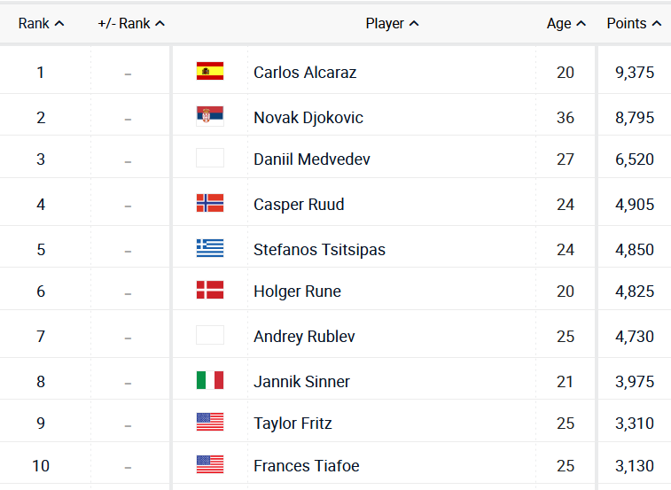Click the rank 10 cell for Tiafoe
Image resolution: width=671 pixels, height=490 pixels.
pos(41,466)
